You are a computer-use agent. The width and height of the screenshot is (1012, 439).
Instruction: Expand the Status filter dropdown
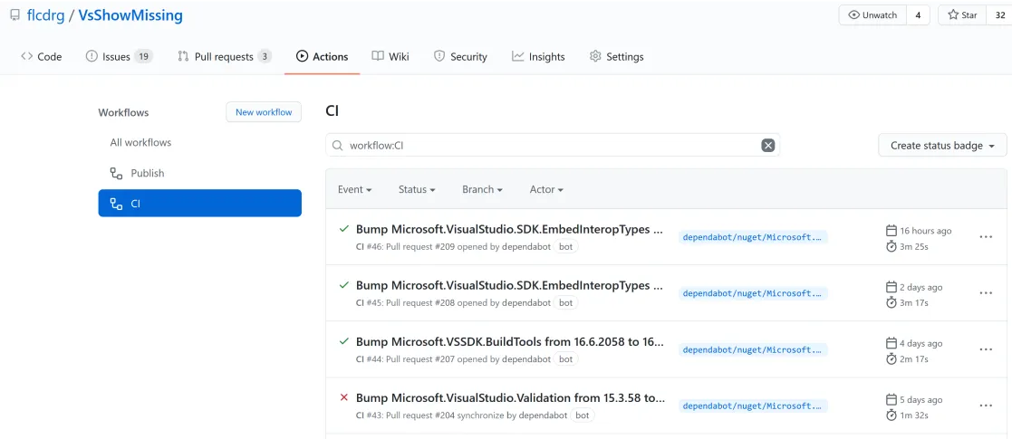coord(417,189)
